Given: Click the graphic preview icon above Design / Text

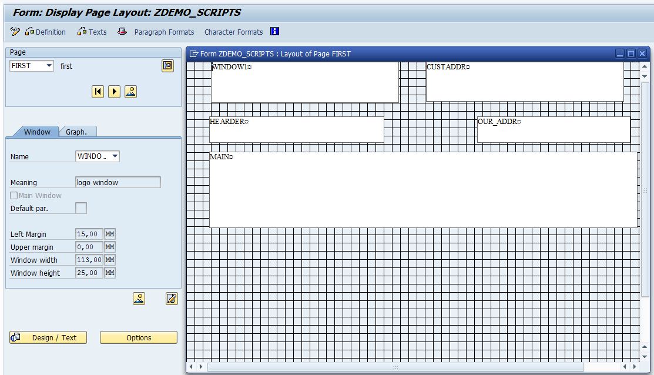Looking at the screenshot, I should tap(139, 299).
